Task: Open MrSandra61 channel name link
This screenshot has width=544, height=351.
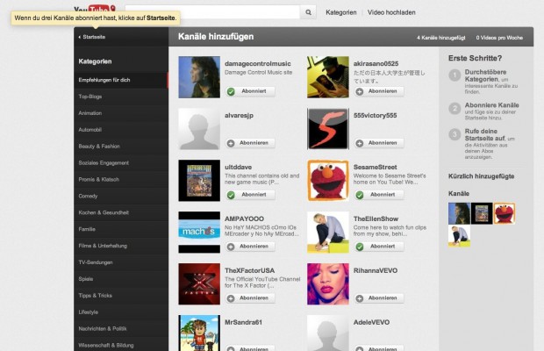Action: tap(244, 322)
